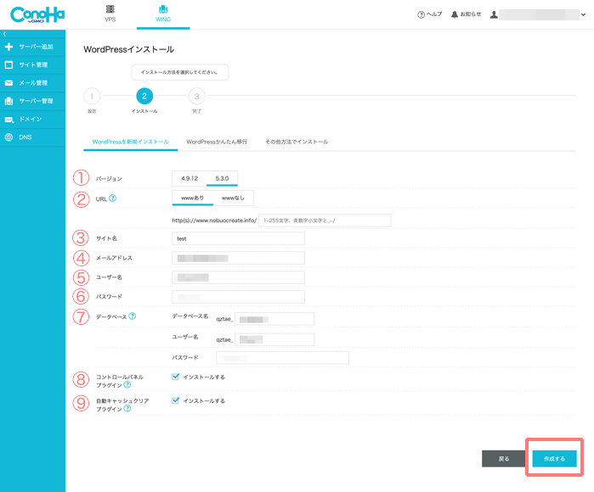This screenshot has height=492, width=594.
Task: Open メール管理 menu item
Action: point(32,83)
